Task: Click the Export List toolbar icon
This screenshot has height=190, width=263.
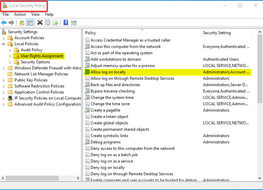Action: pos(56,22)
